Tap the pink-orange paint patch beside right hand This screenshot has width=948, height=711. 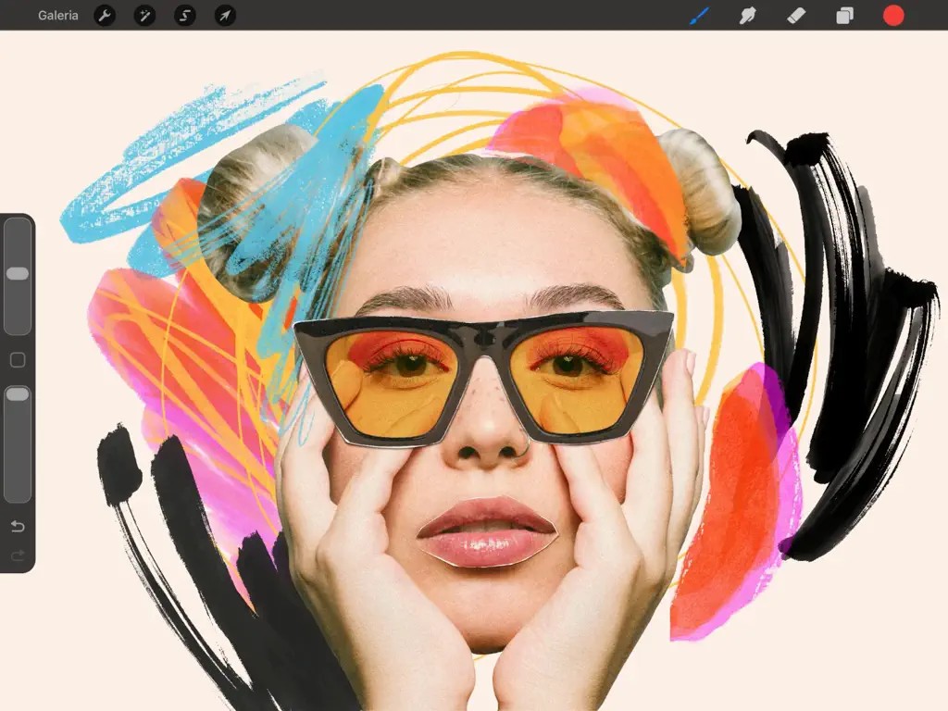pos(736,500)
